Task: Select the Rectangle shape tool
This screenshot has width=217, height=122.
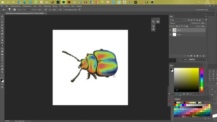Action: (2, 66)
